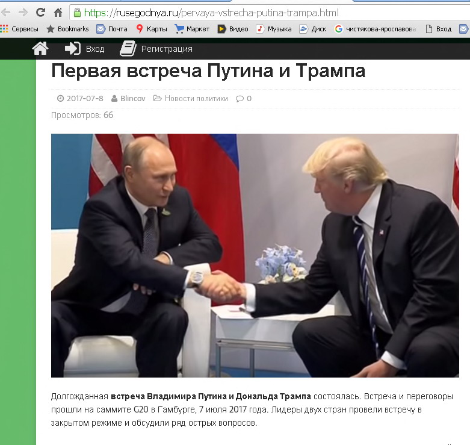Screen dimensions: 470x445
Task: Reload the page with refresh icon
Action: (40, 12)
